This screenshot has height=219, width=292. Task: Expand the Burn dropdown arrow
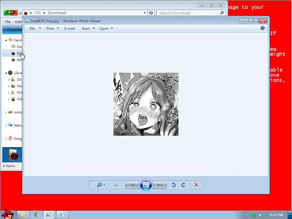(94, 28)
